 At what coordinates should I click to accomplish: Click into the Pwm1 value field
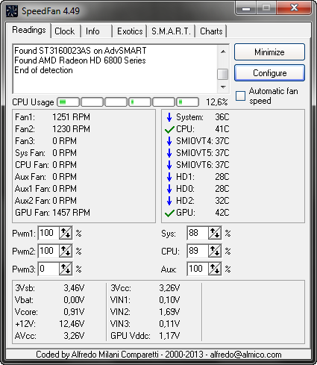(x=48, y=233)
